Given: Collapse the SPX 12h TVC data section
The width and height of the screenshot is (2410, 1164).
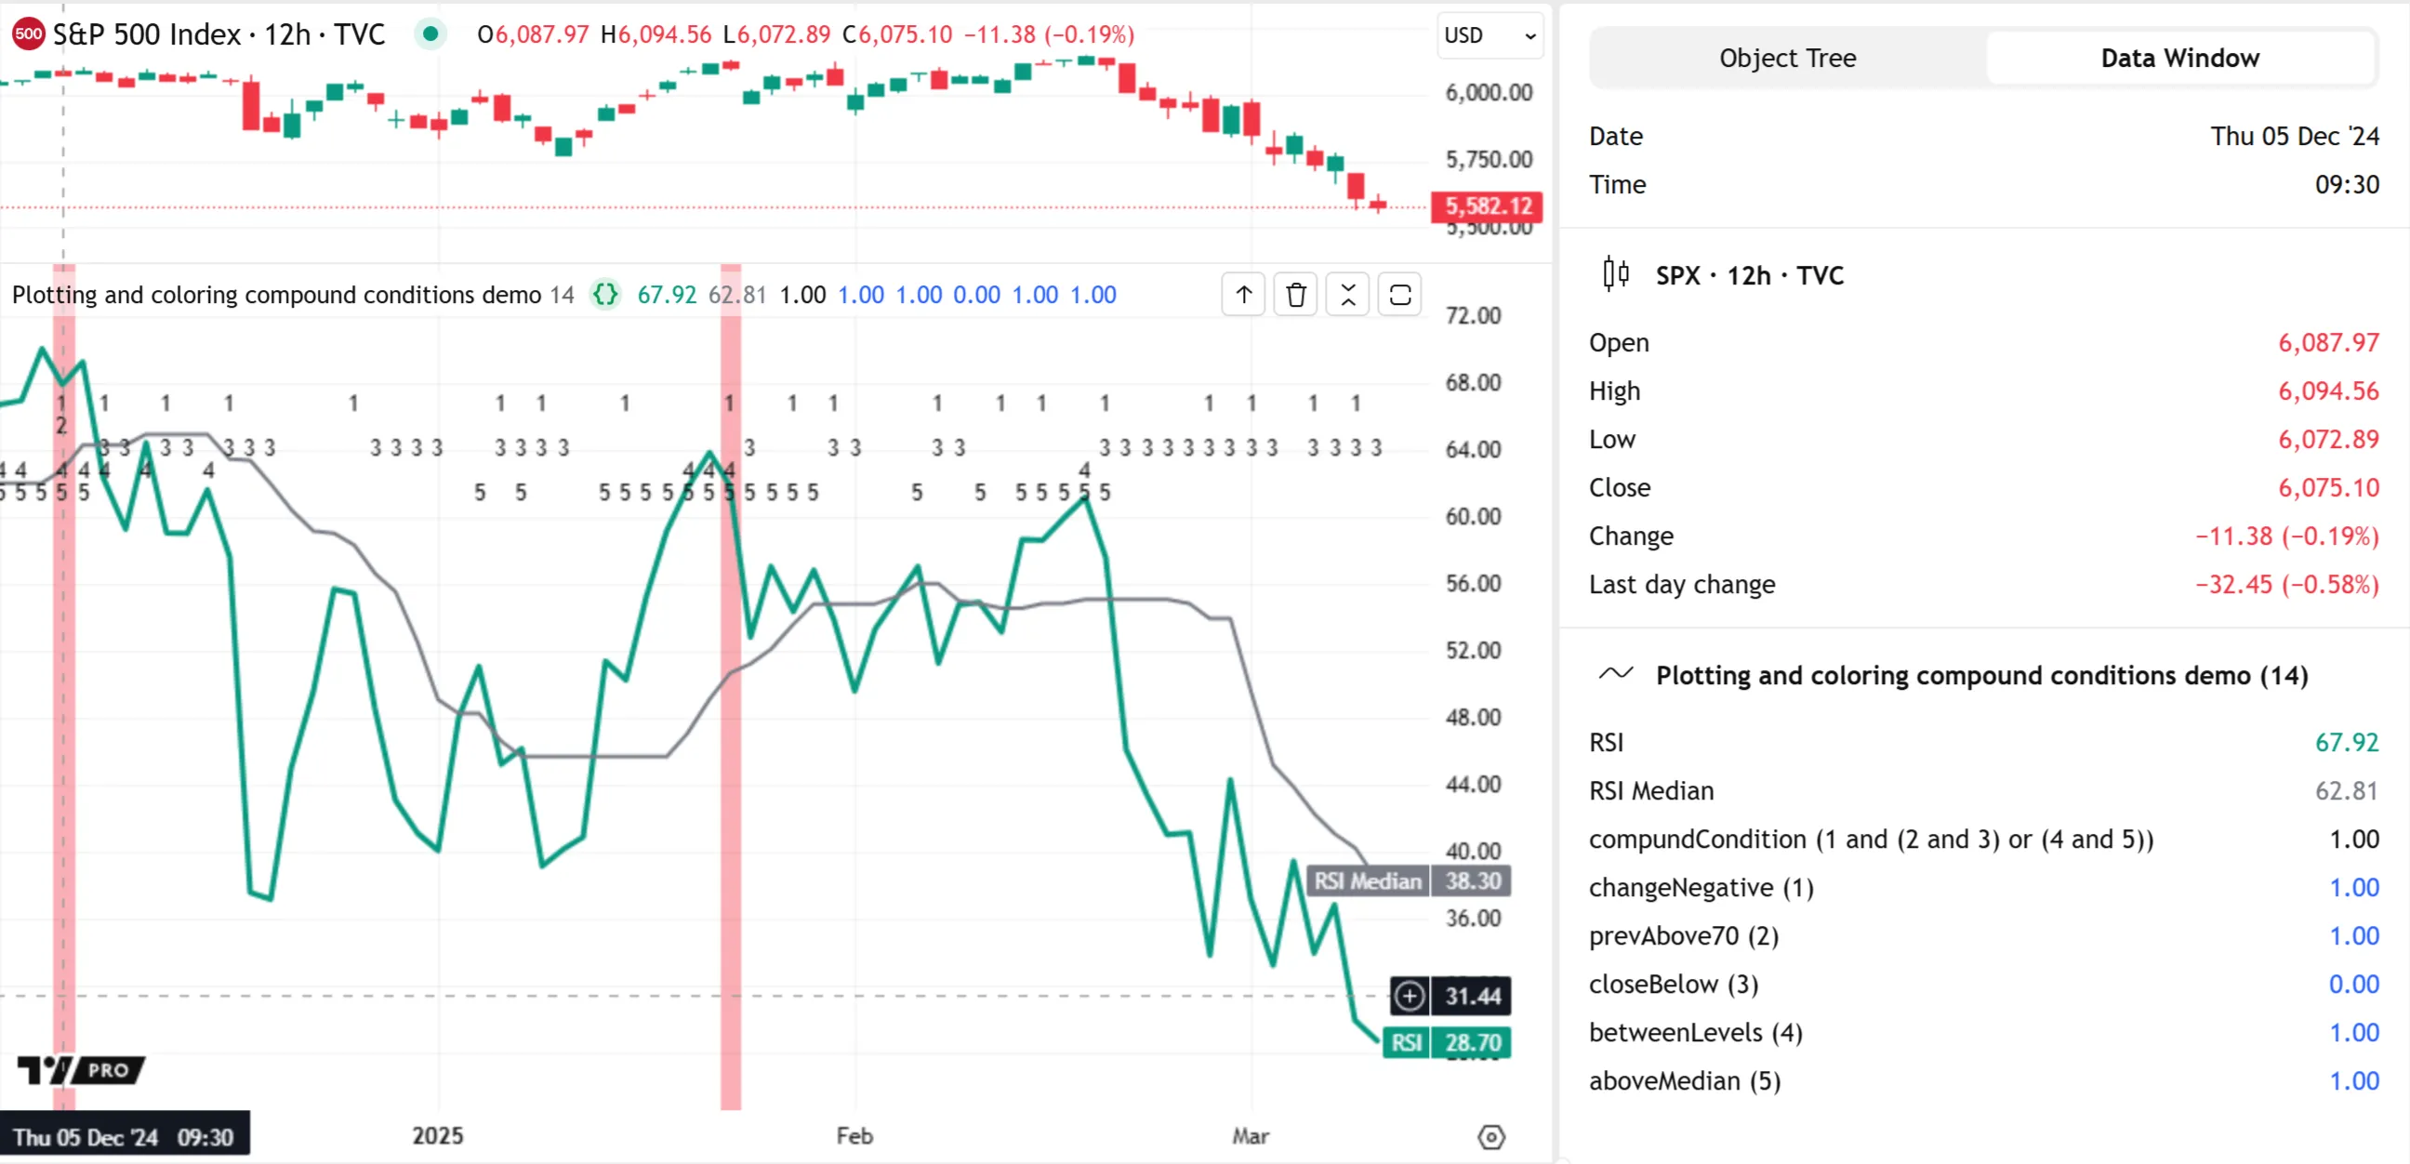Looking at the screenshot, I should coord(1749,275).
